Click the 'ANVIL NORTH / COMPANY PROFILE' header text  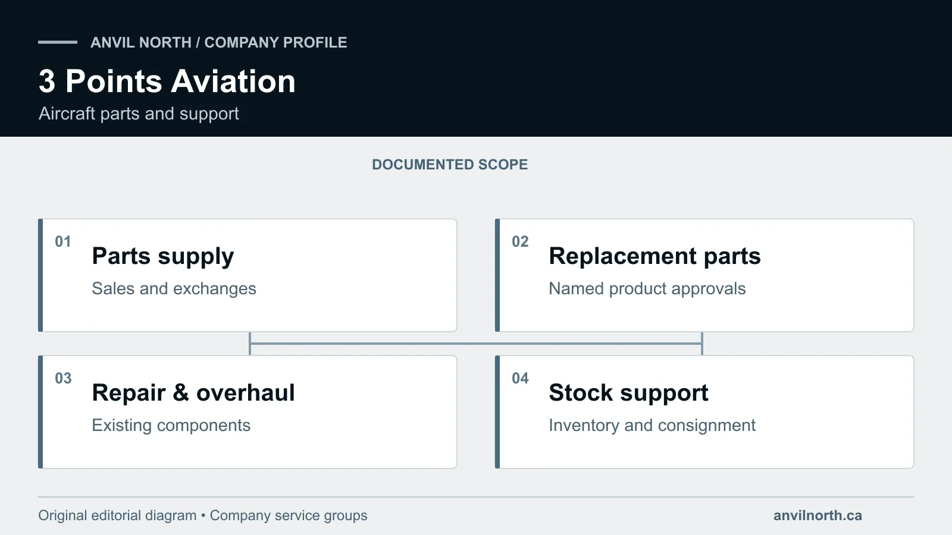218,42
